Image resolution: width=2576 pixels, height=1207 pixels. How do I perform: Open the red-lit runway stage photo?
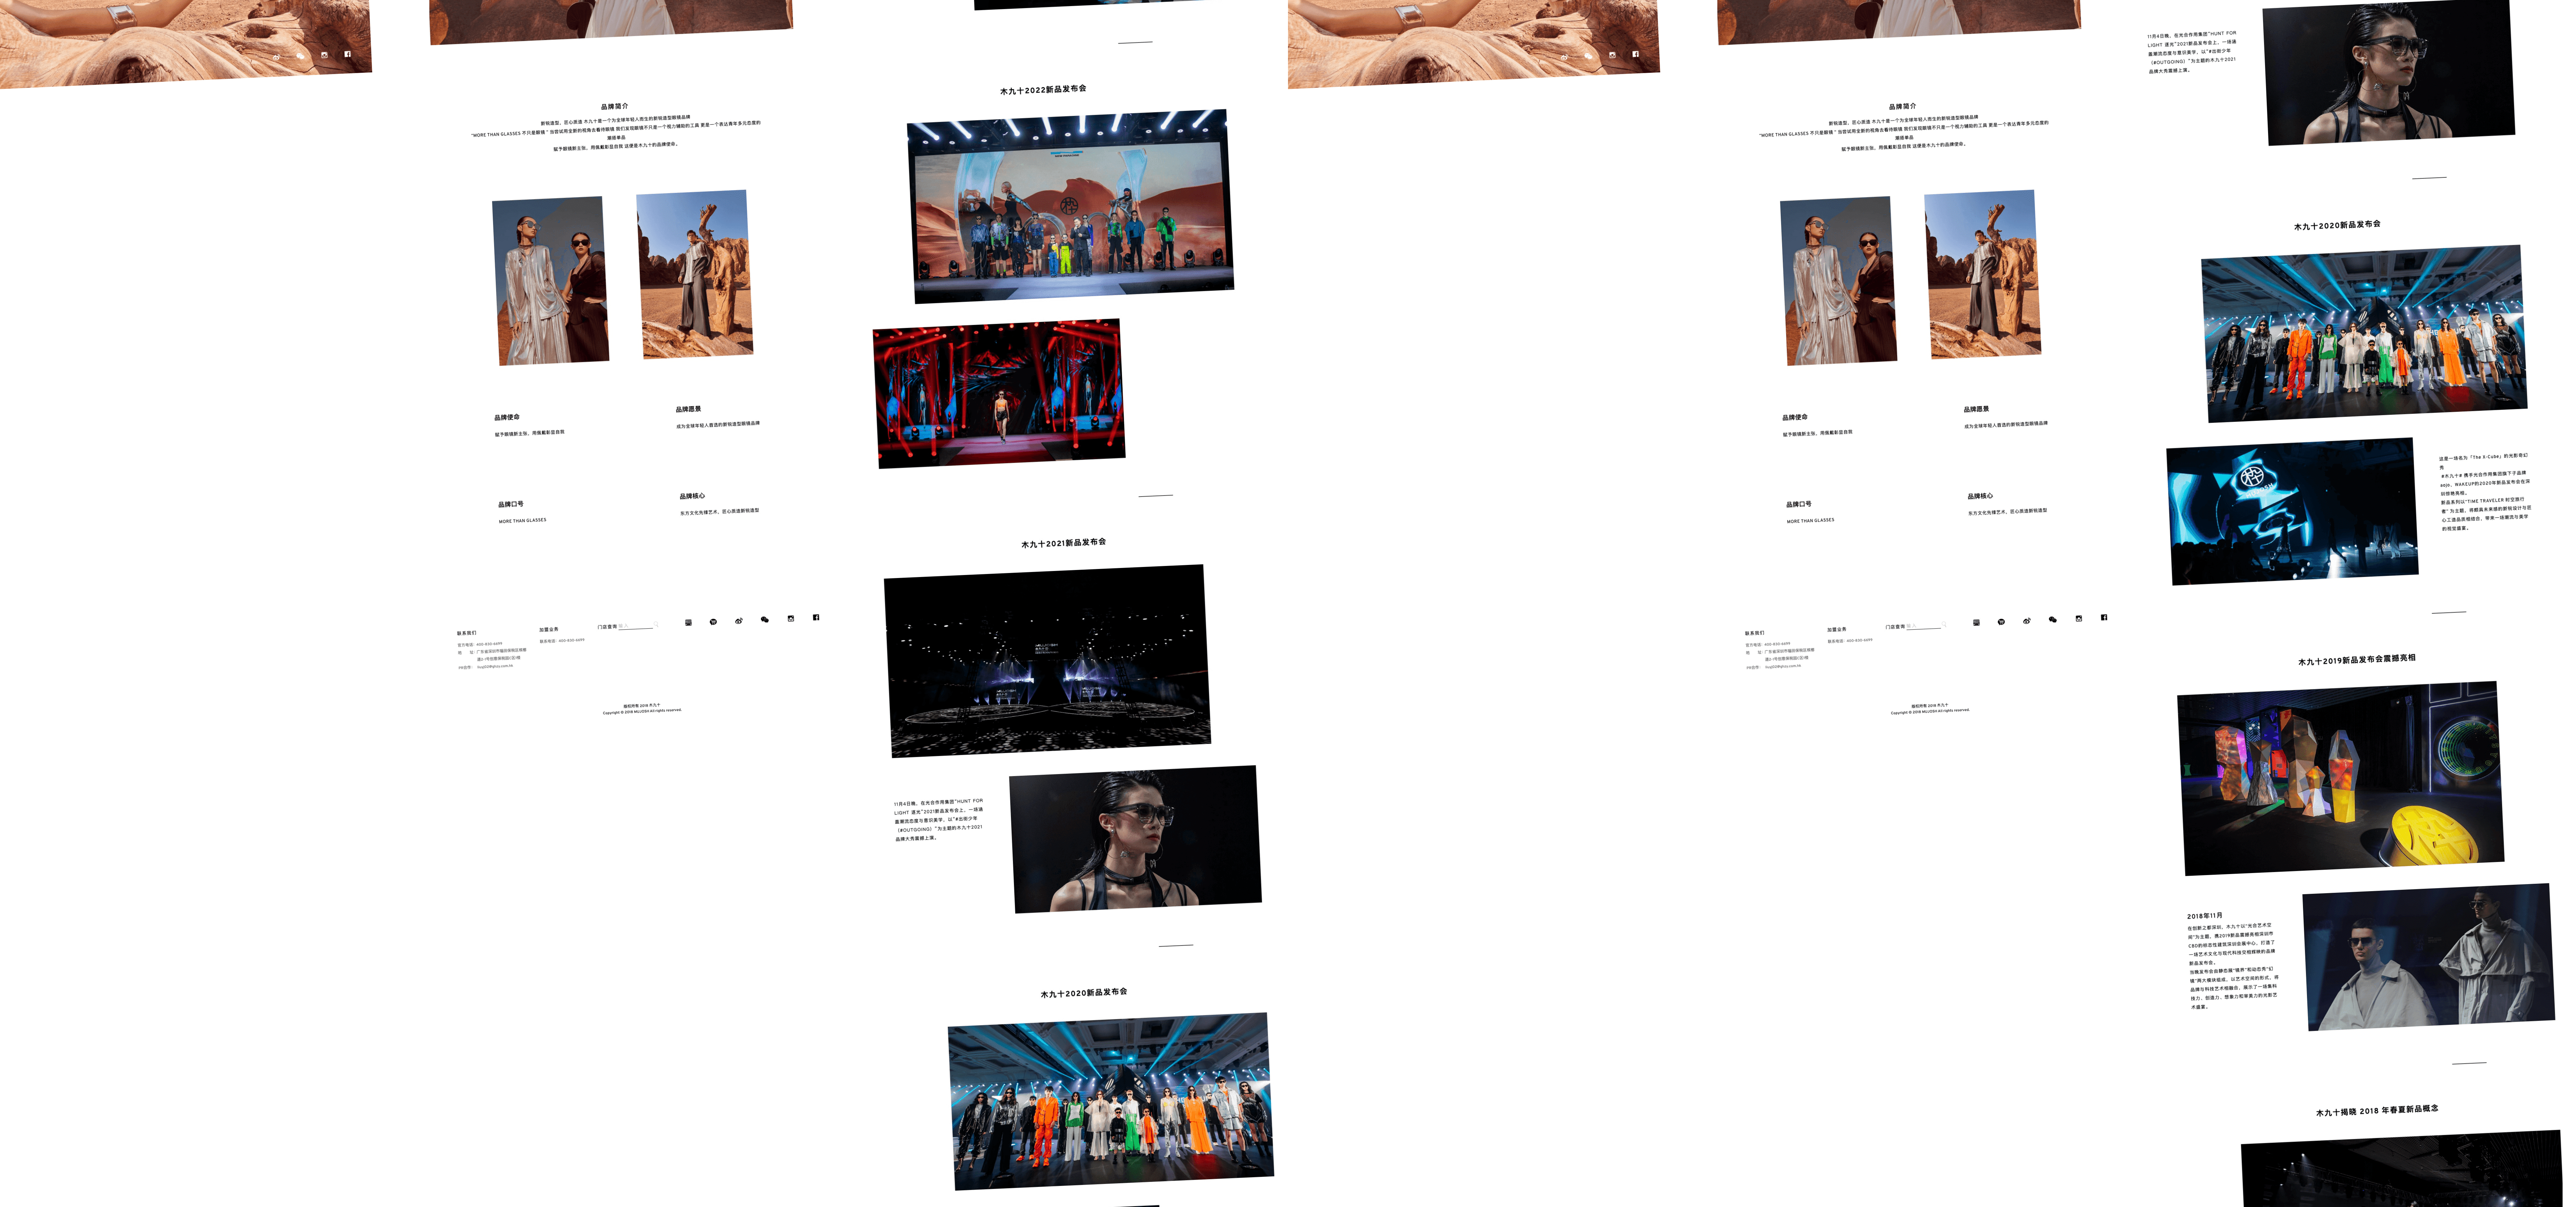pyautogui.click(x=999, y=394)
